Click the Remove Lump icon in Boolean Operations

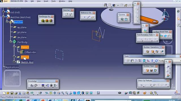162,52
